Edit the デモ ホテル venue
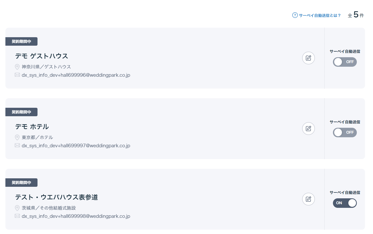373x234 pixels. pos(309,129)
